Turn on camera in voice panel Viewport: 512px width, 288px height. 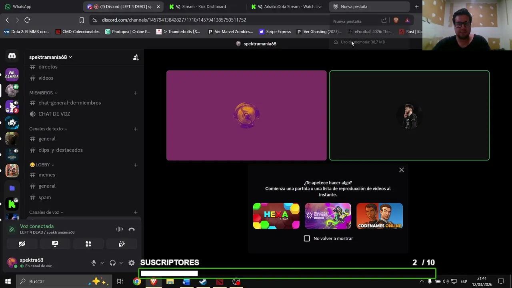coord(22,244)
